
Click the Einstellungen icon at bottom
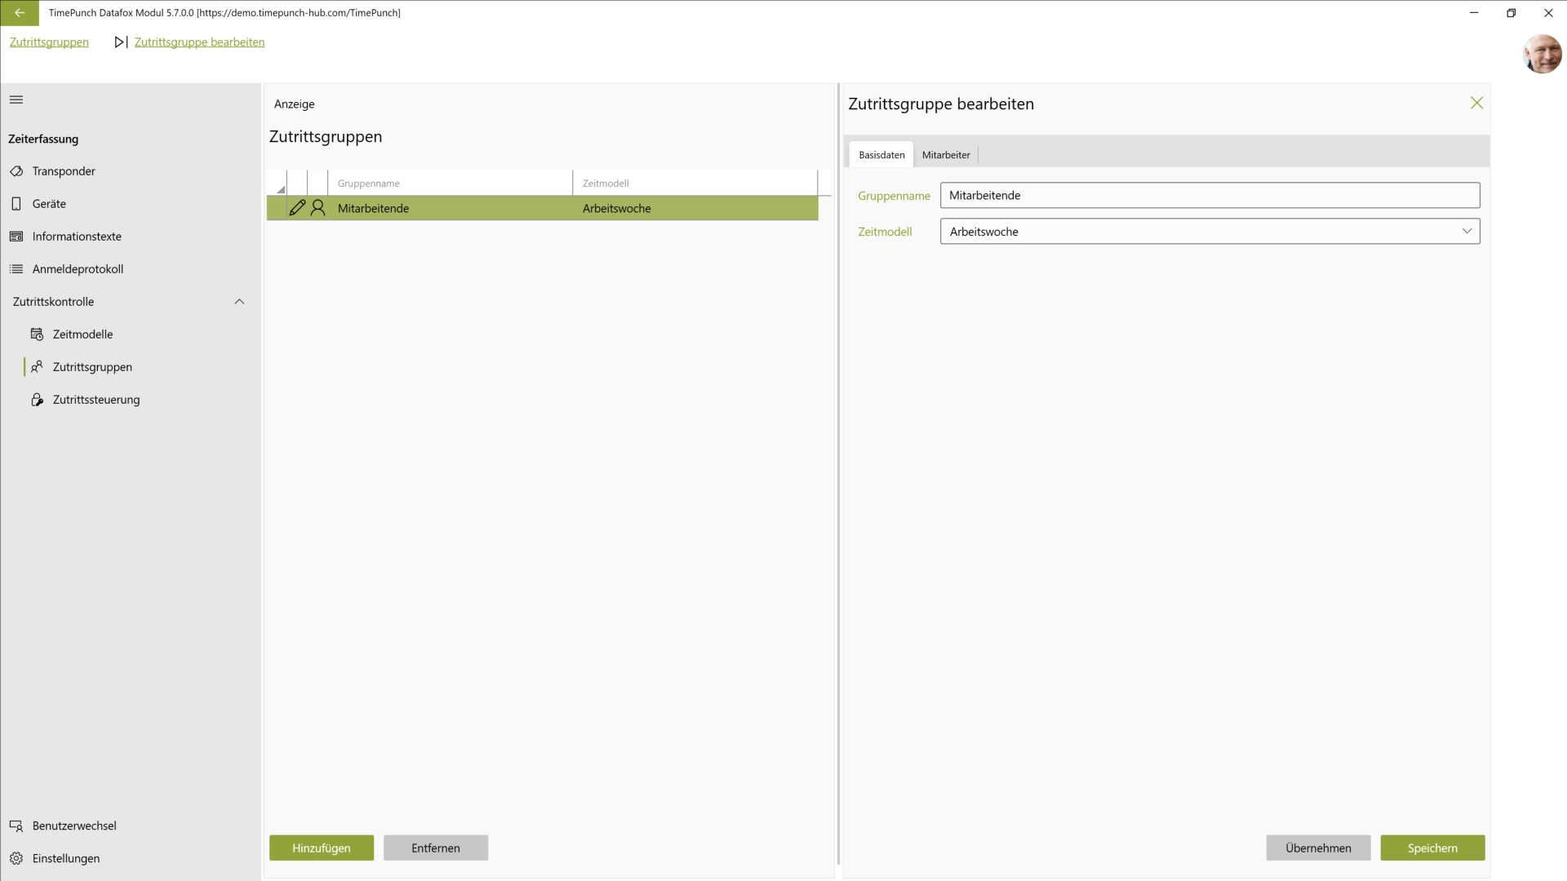tap(16, 857)
